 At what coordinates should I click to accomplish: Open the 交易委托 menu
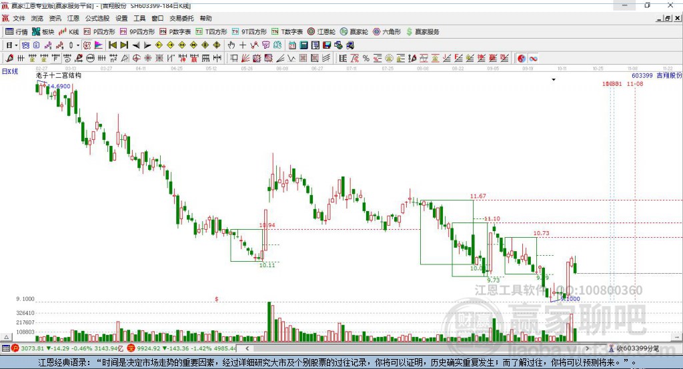(x=181, y=18)
